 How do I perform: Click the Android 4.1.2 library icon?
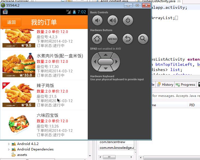click(14, 144)
